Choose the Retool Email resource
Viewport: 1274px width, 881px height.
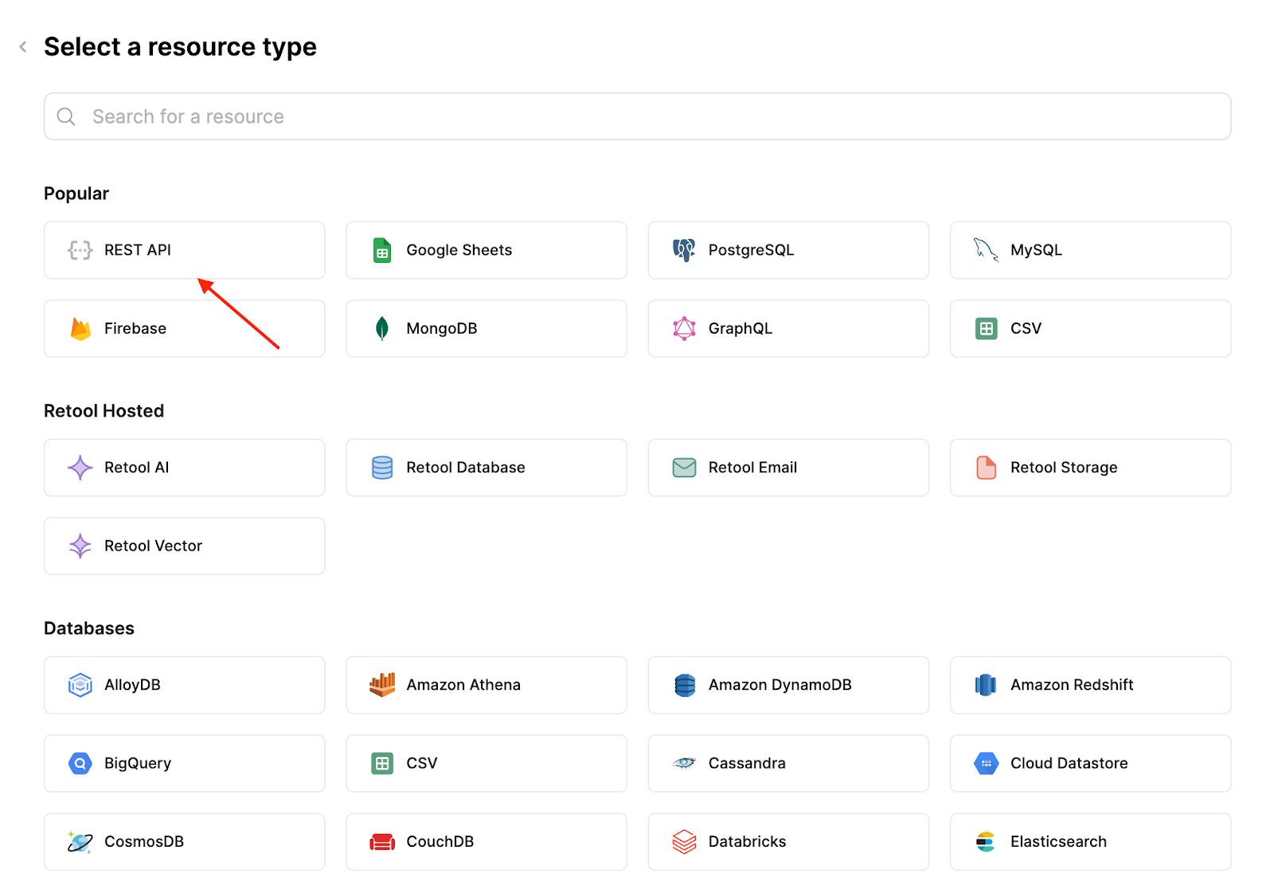point(787,468)
